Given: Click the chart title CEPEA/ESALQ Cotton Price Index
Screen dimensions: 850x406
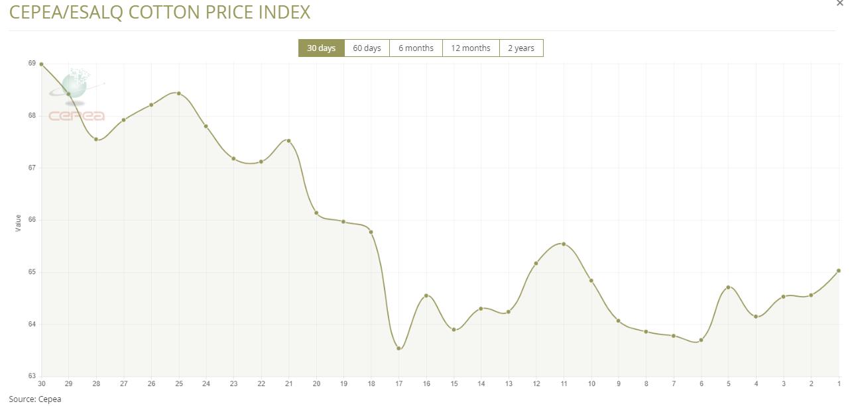Looking at the screenshot, I should click(160, 12).
